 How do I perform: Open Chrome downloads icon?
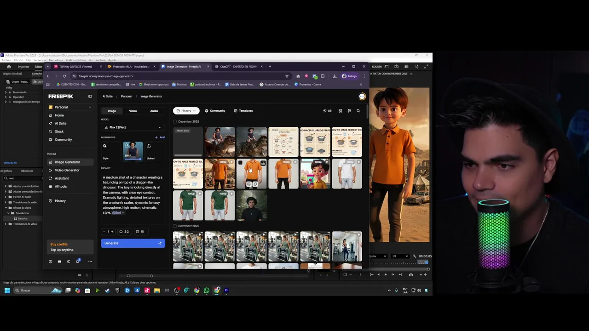[x=335, y=76]
